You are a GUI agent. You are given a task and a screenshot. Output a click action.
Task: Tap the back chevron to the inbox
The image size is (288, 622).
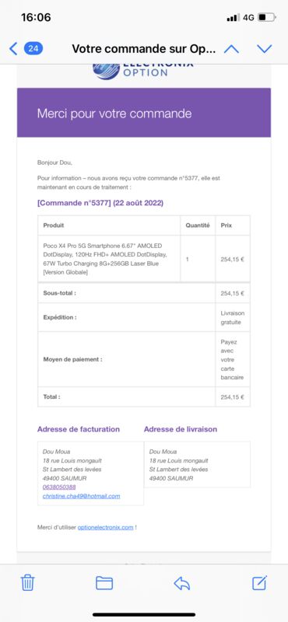13,49
